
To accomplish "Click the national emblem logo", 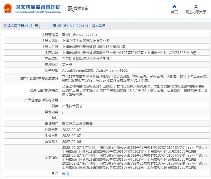I will (8, 8).
